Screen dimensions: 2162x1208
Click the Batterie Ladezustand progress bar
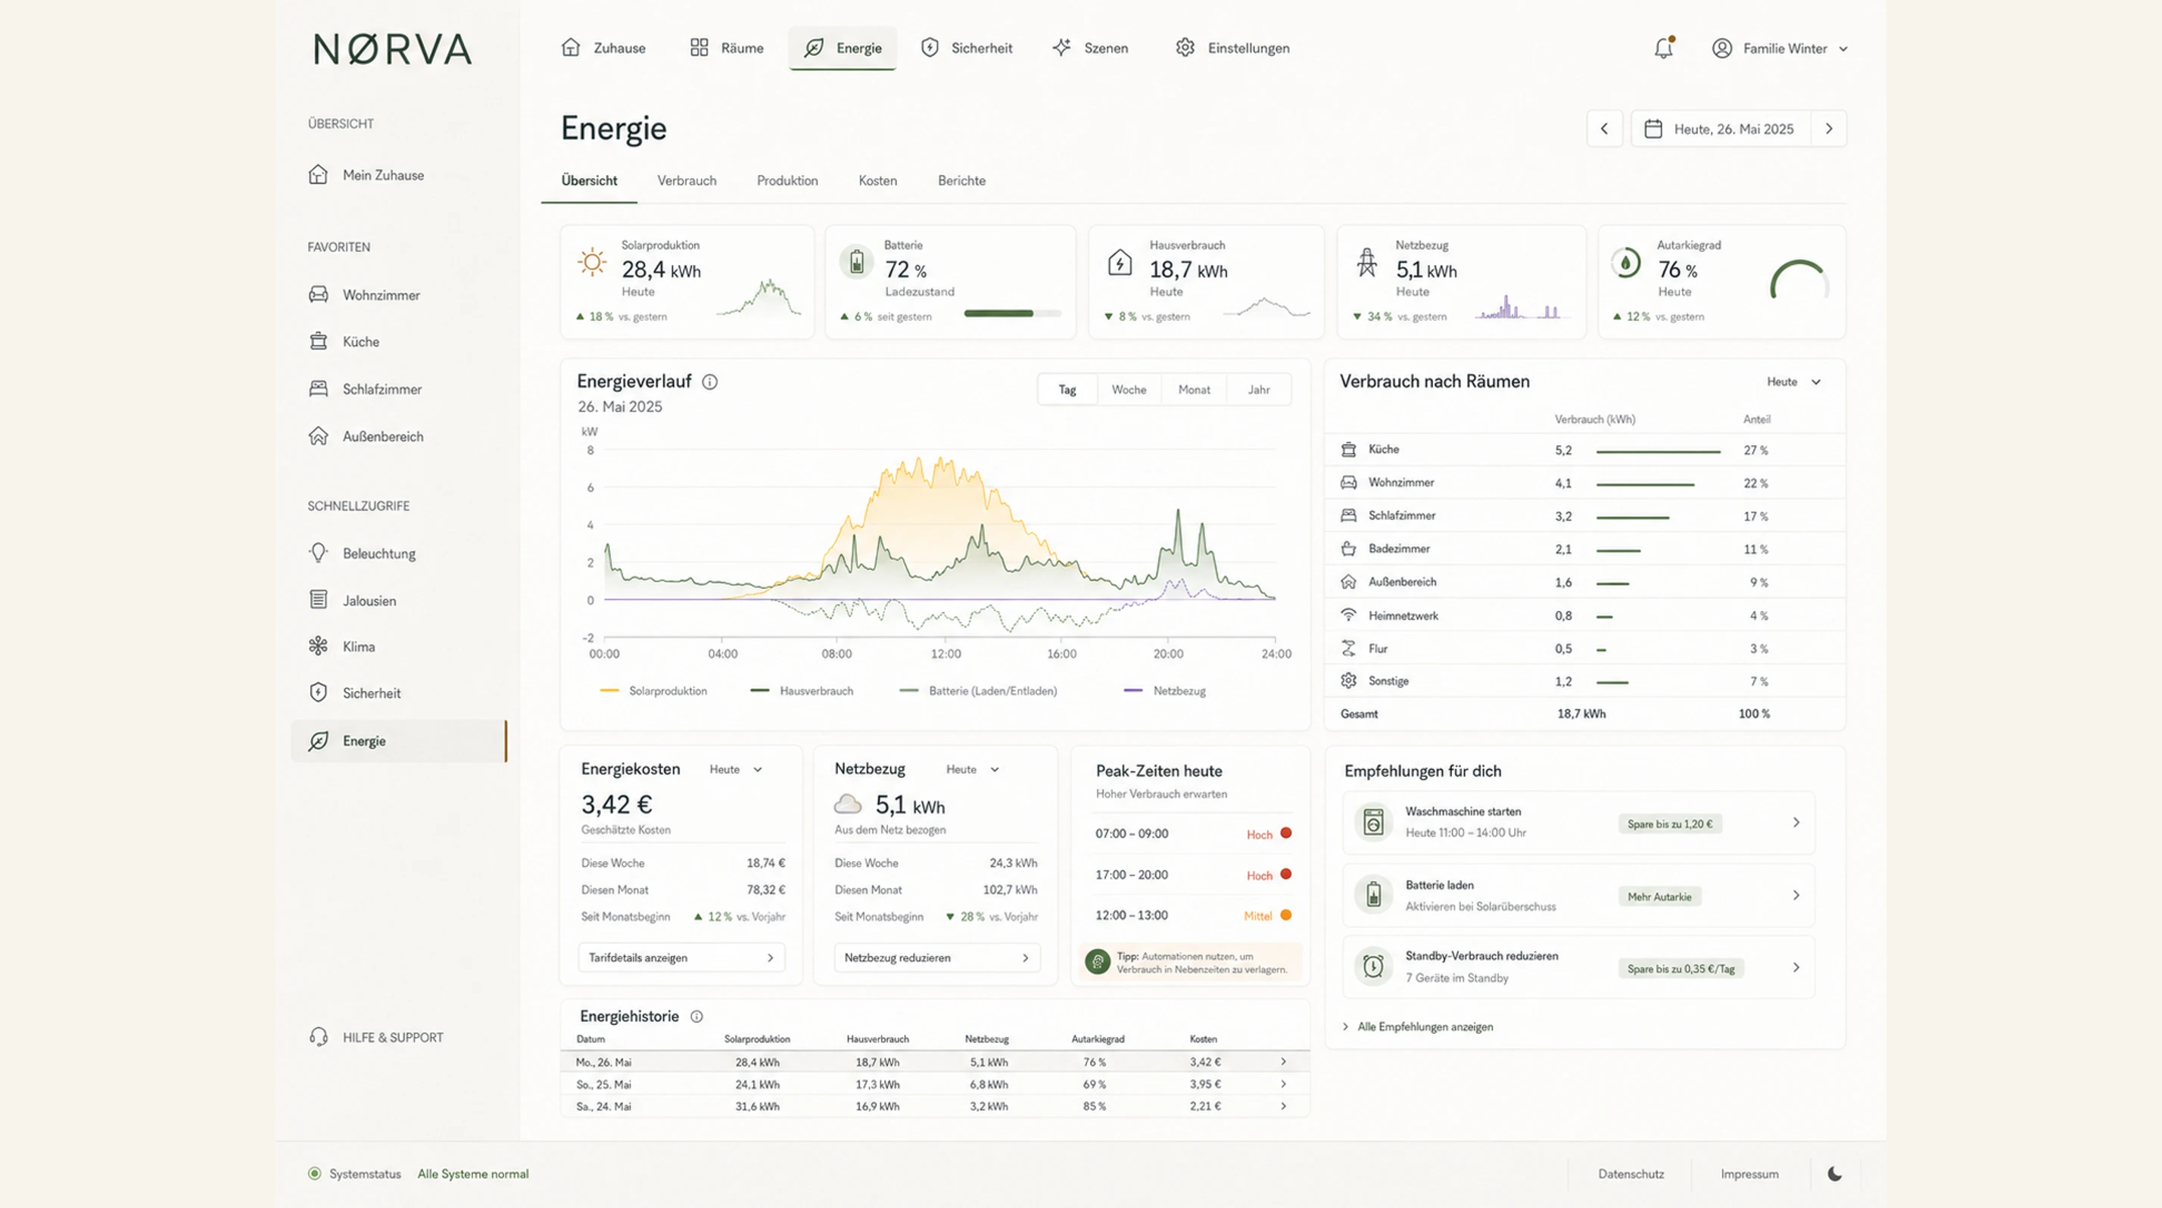coord(1012,314)
